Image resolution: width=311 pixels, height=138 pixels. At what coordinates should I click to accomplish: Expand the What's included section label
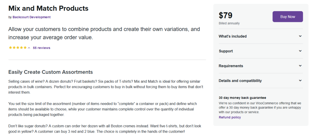pos(233,36)
